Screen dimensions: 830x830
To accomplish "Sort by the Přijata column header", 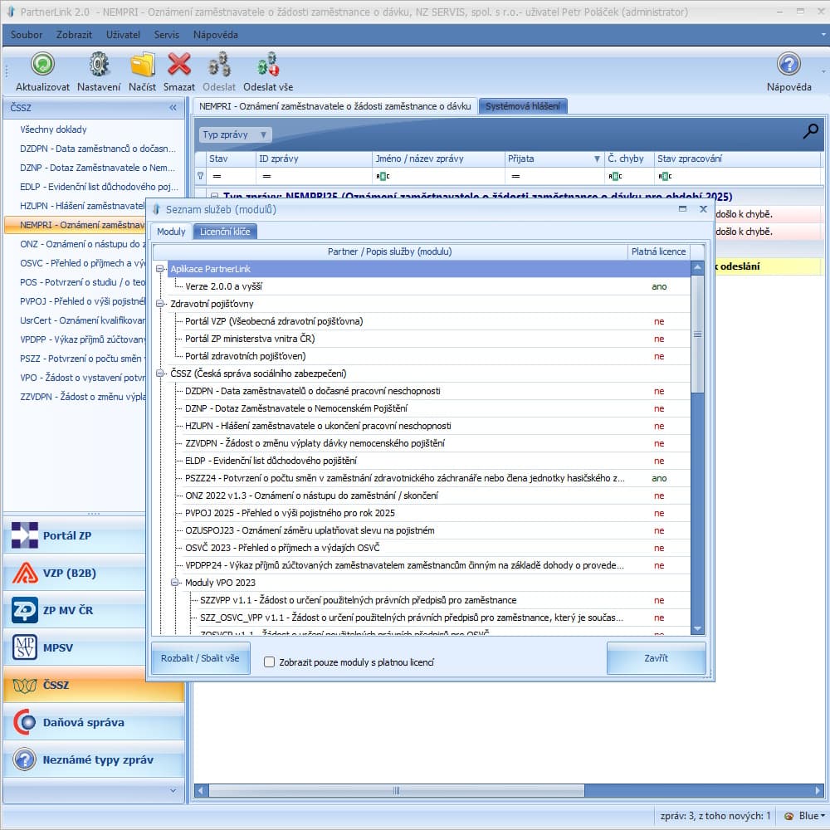I will point(554,159).
